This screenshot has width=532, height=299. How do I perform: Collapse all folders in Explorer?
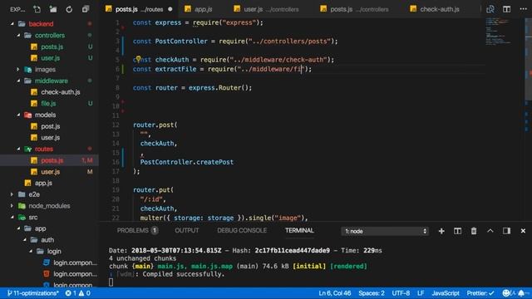[x=86, y=9]
